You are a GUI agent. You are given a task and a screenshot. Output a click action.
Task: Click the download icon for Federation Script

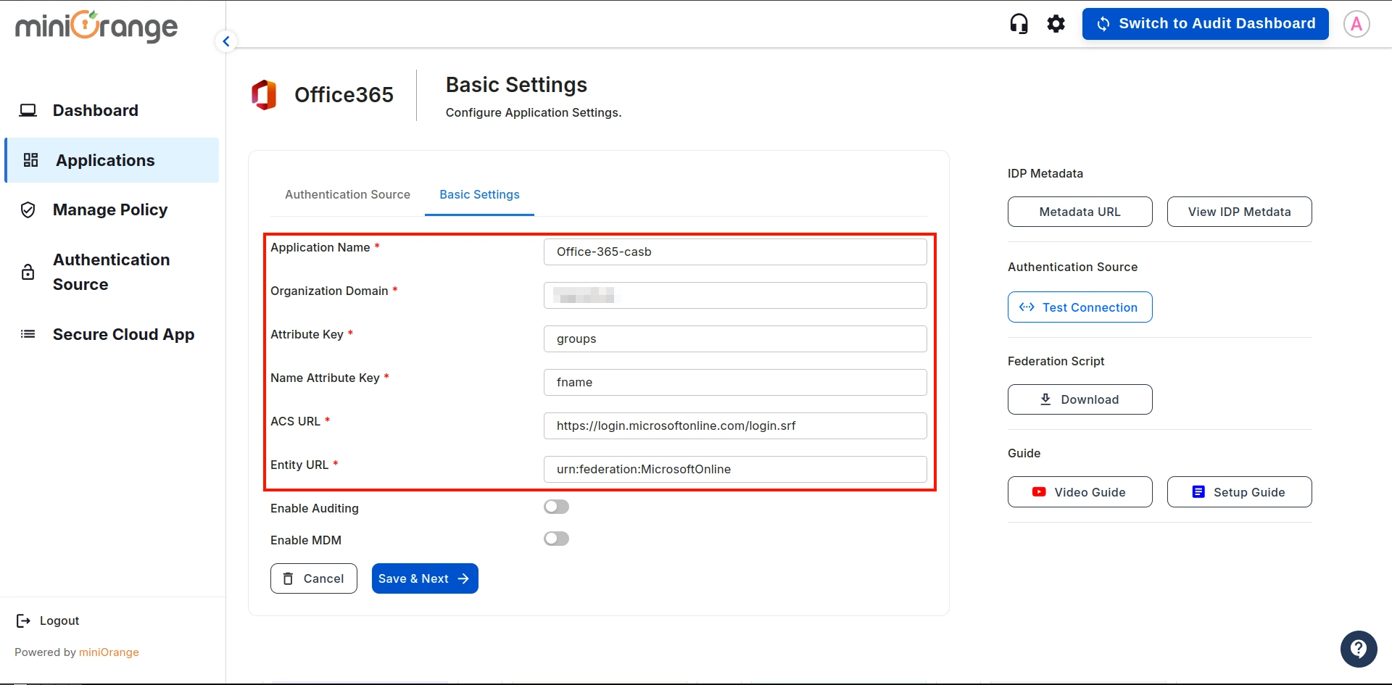(x=1044, y=399)
